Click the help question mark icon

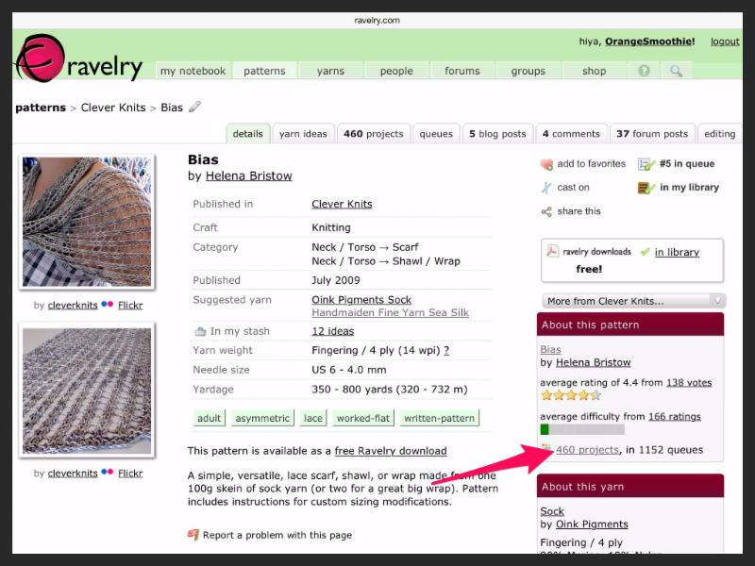(x=645, y=71)
